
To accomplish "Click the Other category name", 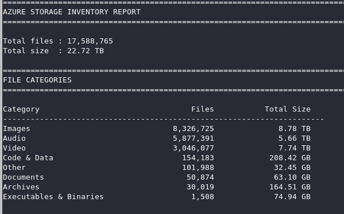I will pyautogui.click(x=14, y=167).
